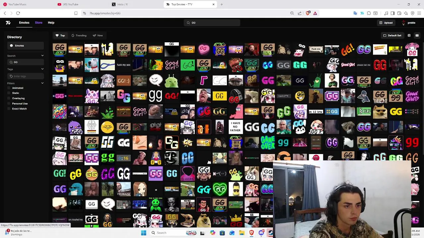Click the browser back arrow

click(x=5, y=13)
